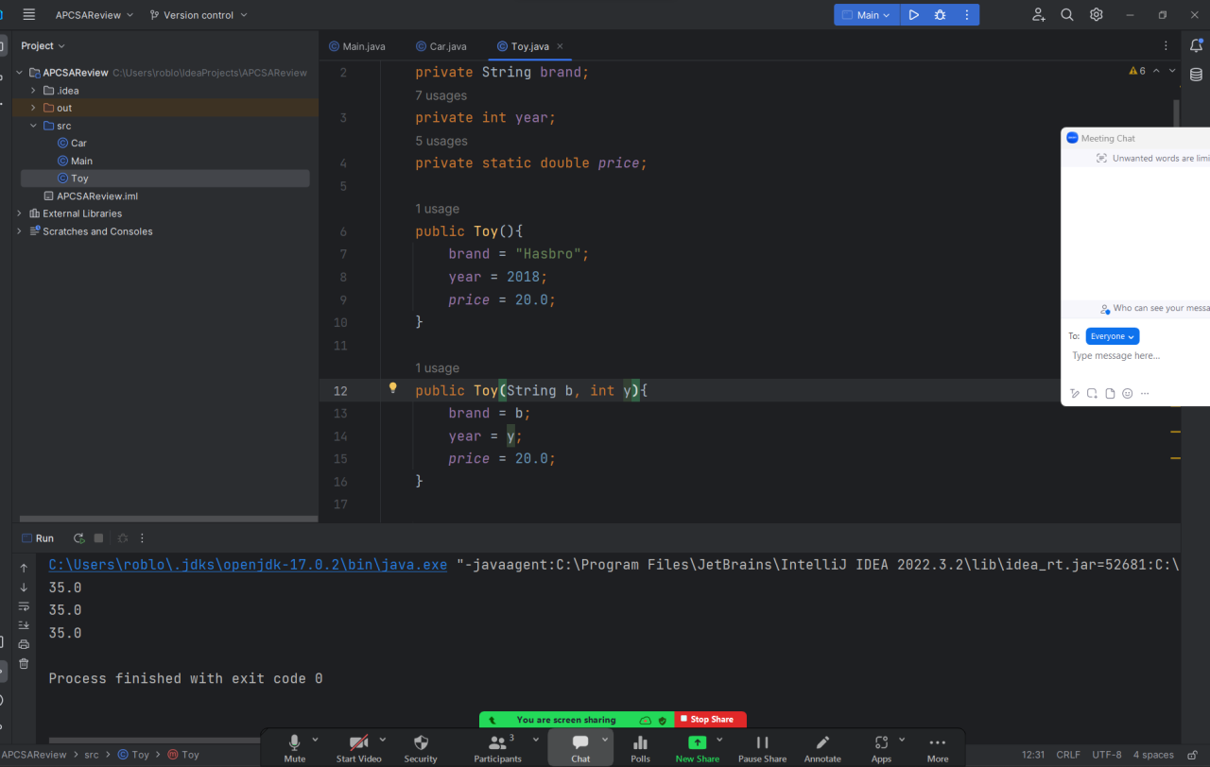Screen dimensions: 1210x767
Task: Clear console output with trash icon
Action: click(x=24, y=664)
